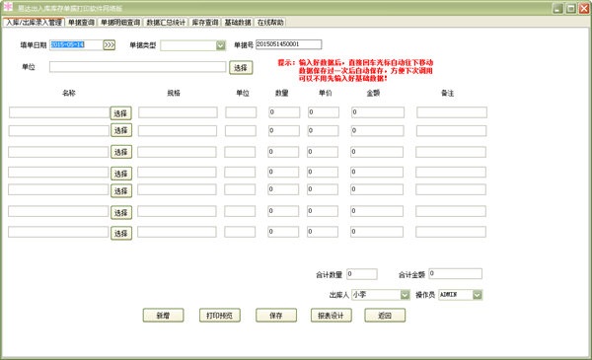Click the 规格 column header
The width and height of the screenshot is (592, 360).
[x=174, y=93]
